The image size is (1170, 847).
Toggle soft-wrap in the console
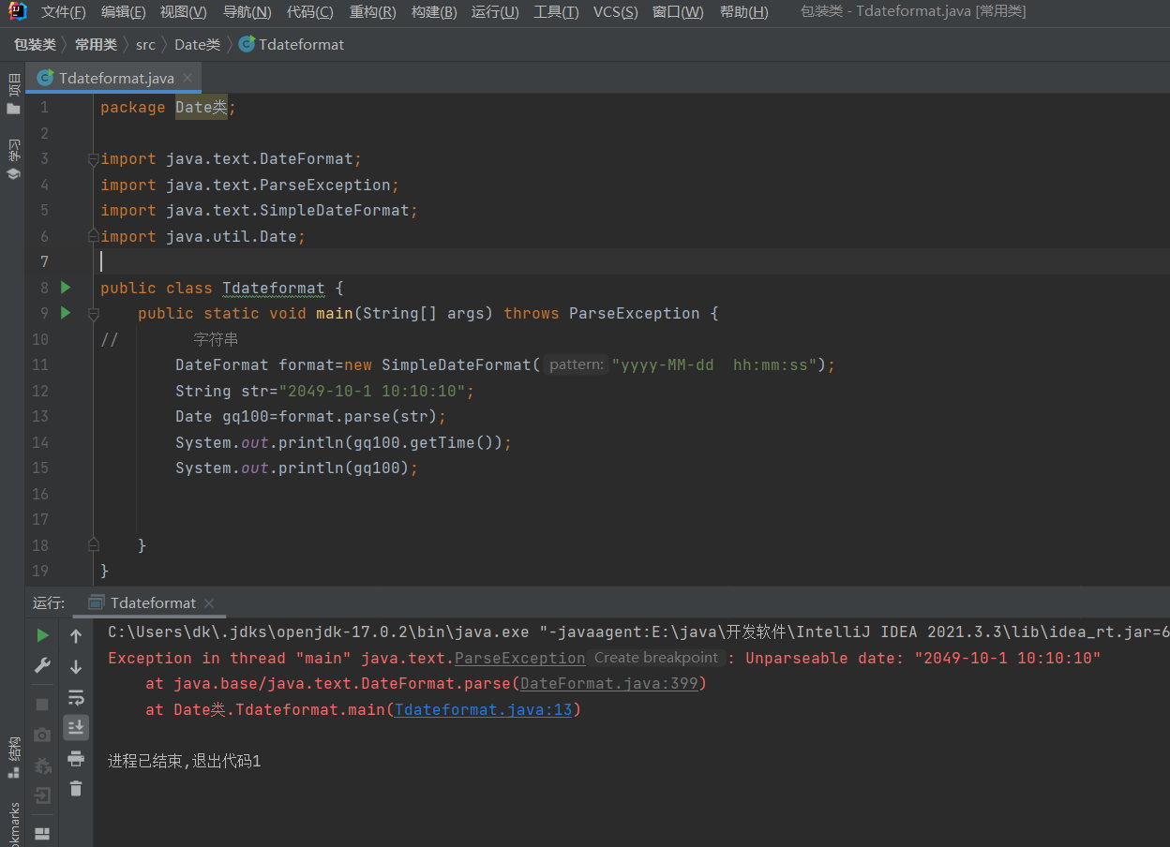[x=76, y=697]
